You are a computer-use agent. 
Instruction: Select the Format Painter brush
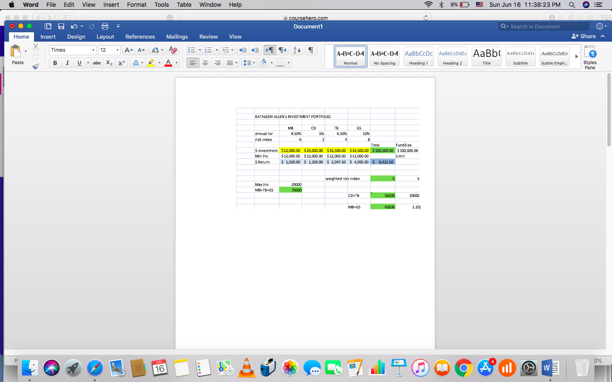[x=36, y=66]
